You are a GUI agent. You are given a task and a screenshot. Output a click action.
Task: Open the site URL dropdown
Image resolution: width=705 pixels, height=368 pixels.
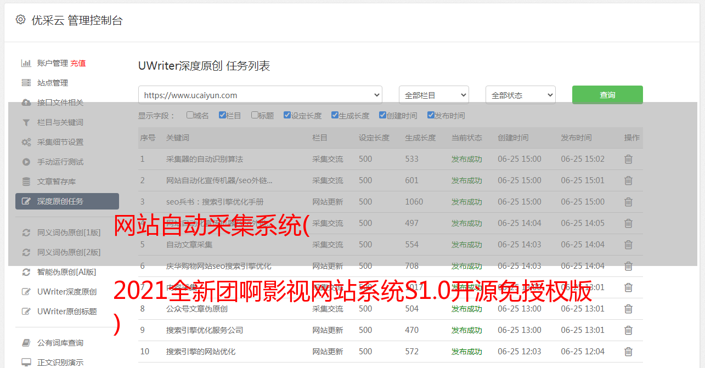(x=260, y=95)
